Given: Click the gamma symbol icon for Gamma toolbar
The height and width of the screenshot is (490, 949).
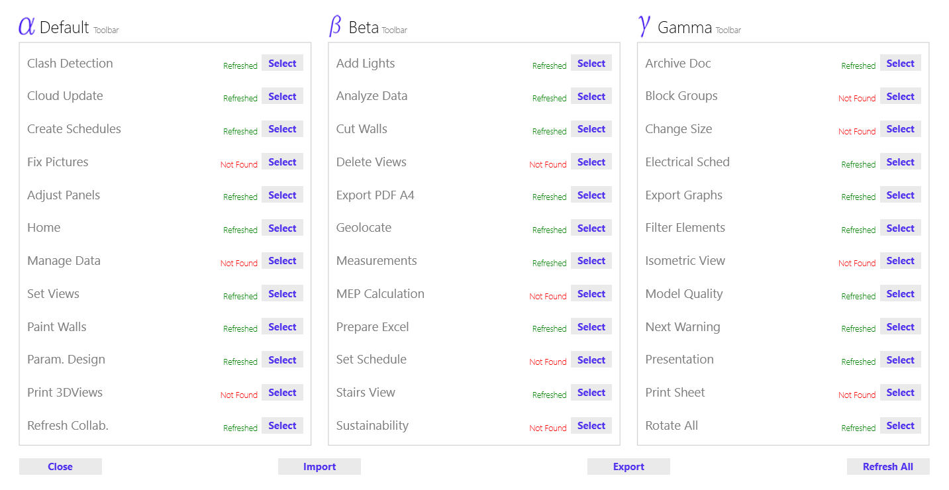Looking at the screenshot, I should pos(644,24).
